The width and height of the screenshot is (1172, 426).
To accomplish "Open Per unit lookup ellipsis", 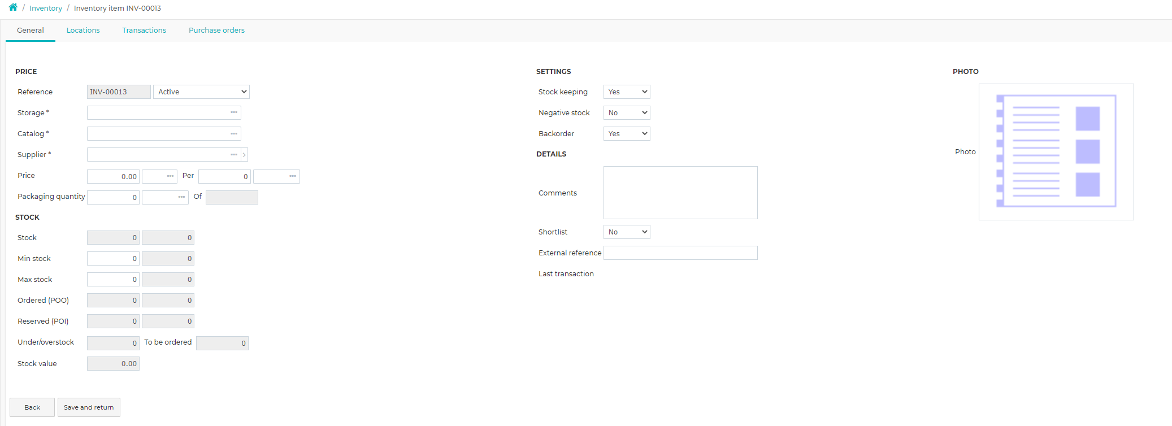I will [293, 176].
